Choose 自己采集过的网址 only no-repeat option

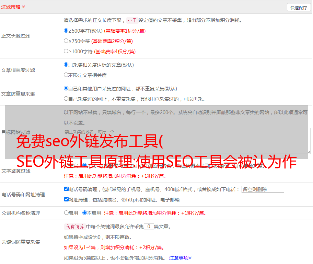point(66,99)
